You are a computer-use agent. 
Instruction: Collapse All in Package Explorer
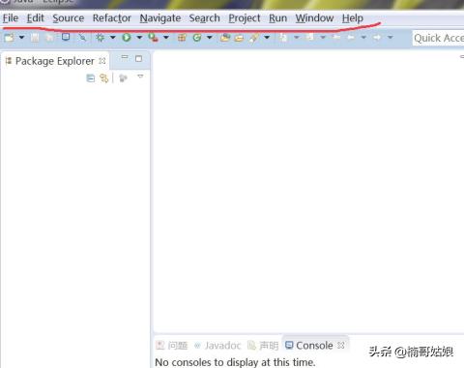[91, 78]
